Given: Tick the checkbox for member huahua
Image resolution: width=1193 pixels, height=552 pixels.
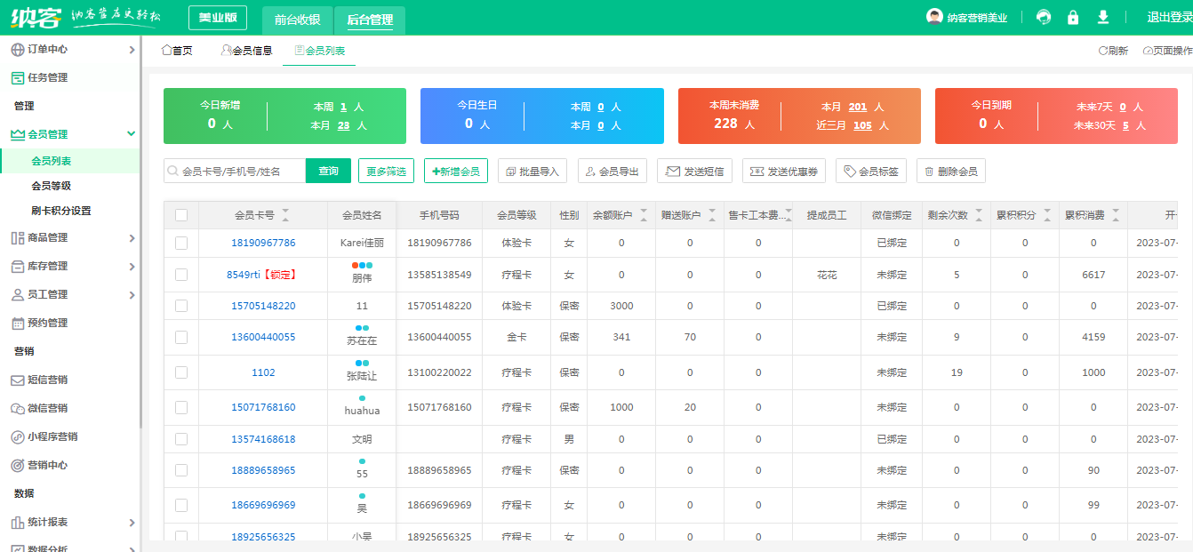Looking at the screenshot, I should click(181, 407).
